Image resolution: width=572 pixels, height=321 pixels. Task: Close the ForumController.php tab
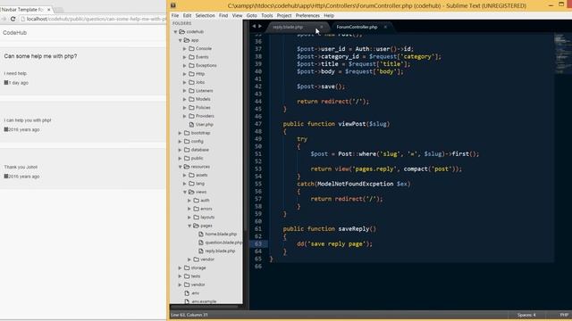(385, 27)
